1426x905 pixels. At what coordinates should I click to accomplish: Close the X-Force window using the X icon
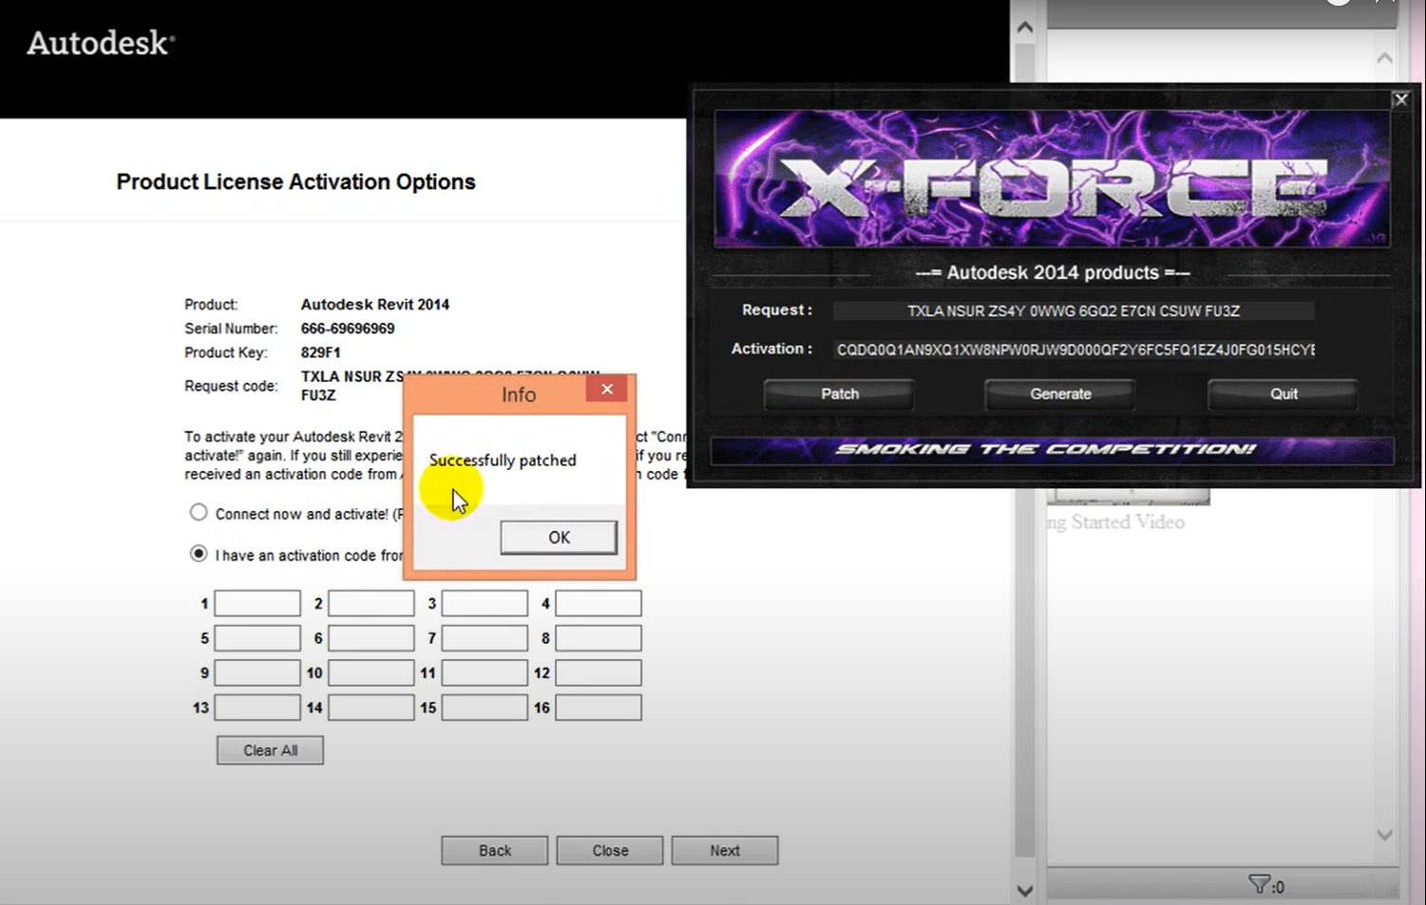1400,100
